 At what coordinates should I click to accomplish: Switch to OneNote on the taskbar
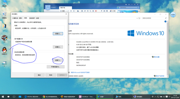(x=86, y=97)
